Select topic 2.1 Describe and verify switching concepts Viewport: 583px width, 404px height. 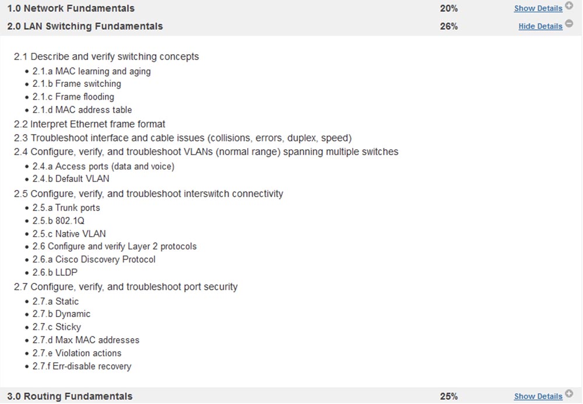pos(107,57)
